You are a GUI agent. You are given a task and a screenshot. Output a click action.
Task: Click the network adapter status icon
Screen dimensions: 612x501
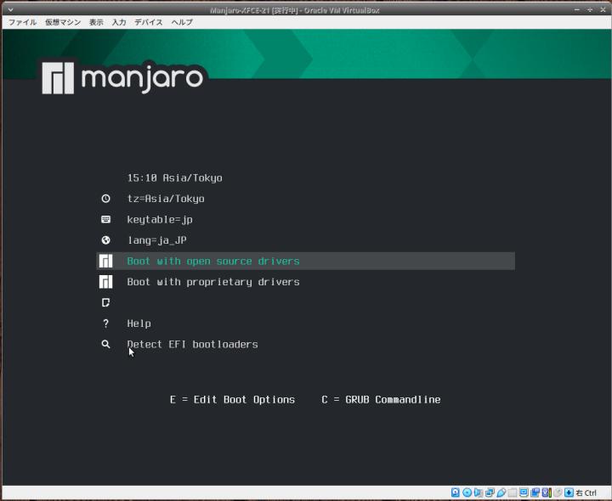click(490, 493)
